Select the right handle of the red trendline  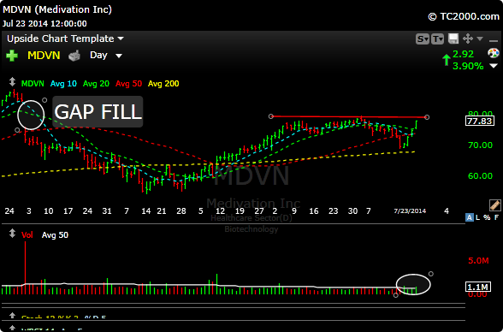427,117
